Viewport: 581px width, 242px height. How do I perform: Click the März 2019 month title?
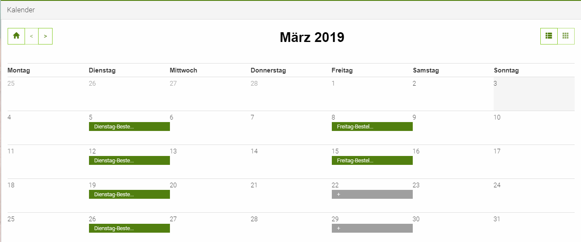coord(312,37)
